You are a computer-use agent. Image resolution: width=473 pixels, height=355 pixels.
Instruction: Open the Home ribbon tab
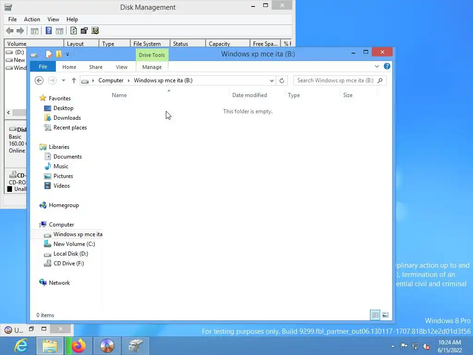pyautogui.click(x=69, y=67)
